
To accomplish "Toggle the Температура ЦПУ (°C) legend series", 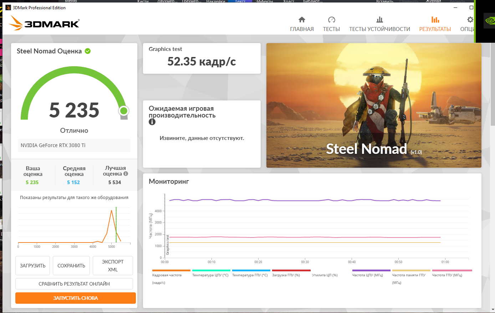I will tap(210, 273).
